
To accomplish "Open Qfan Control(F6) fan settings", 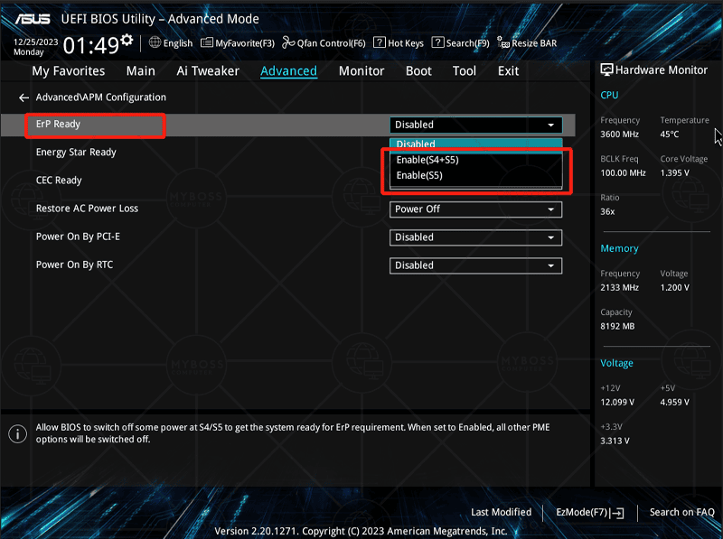I will pos(324,43).
